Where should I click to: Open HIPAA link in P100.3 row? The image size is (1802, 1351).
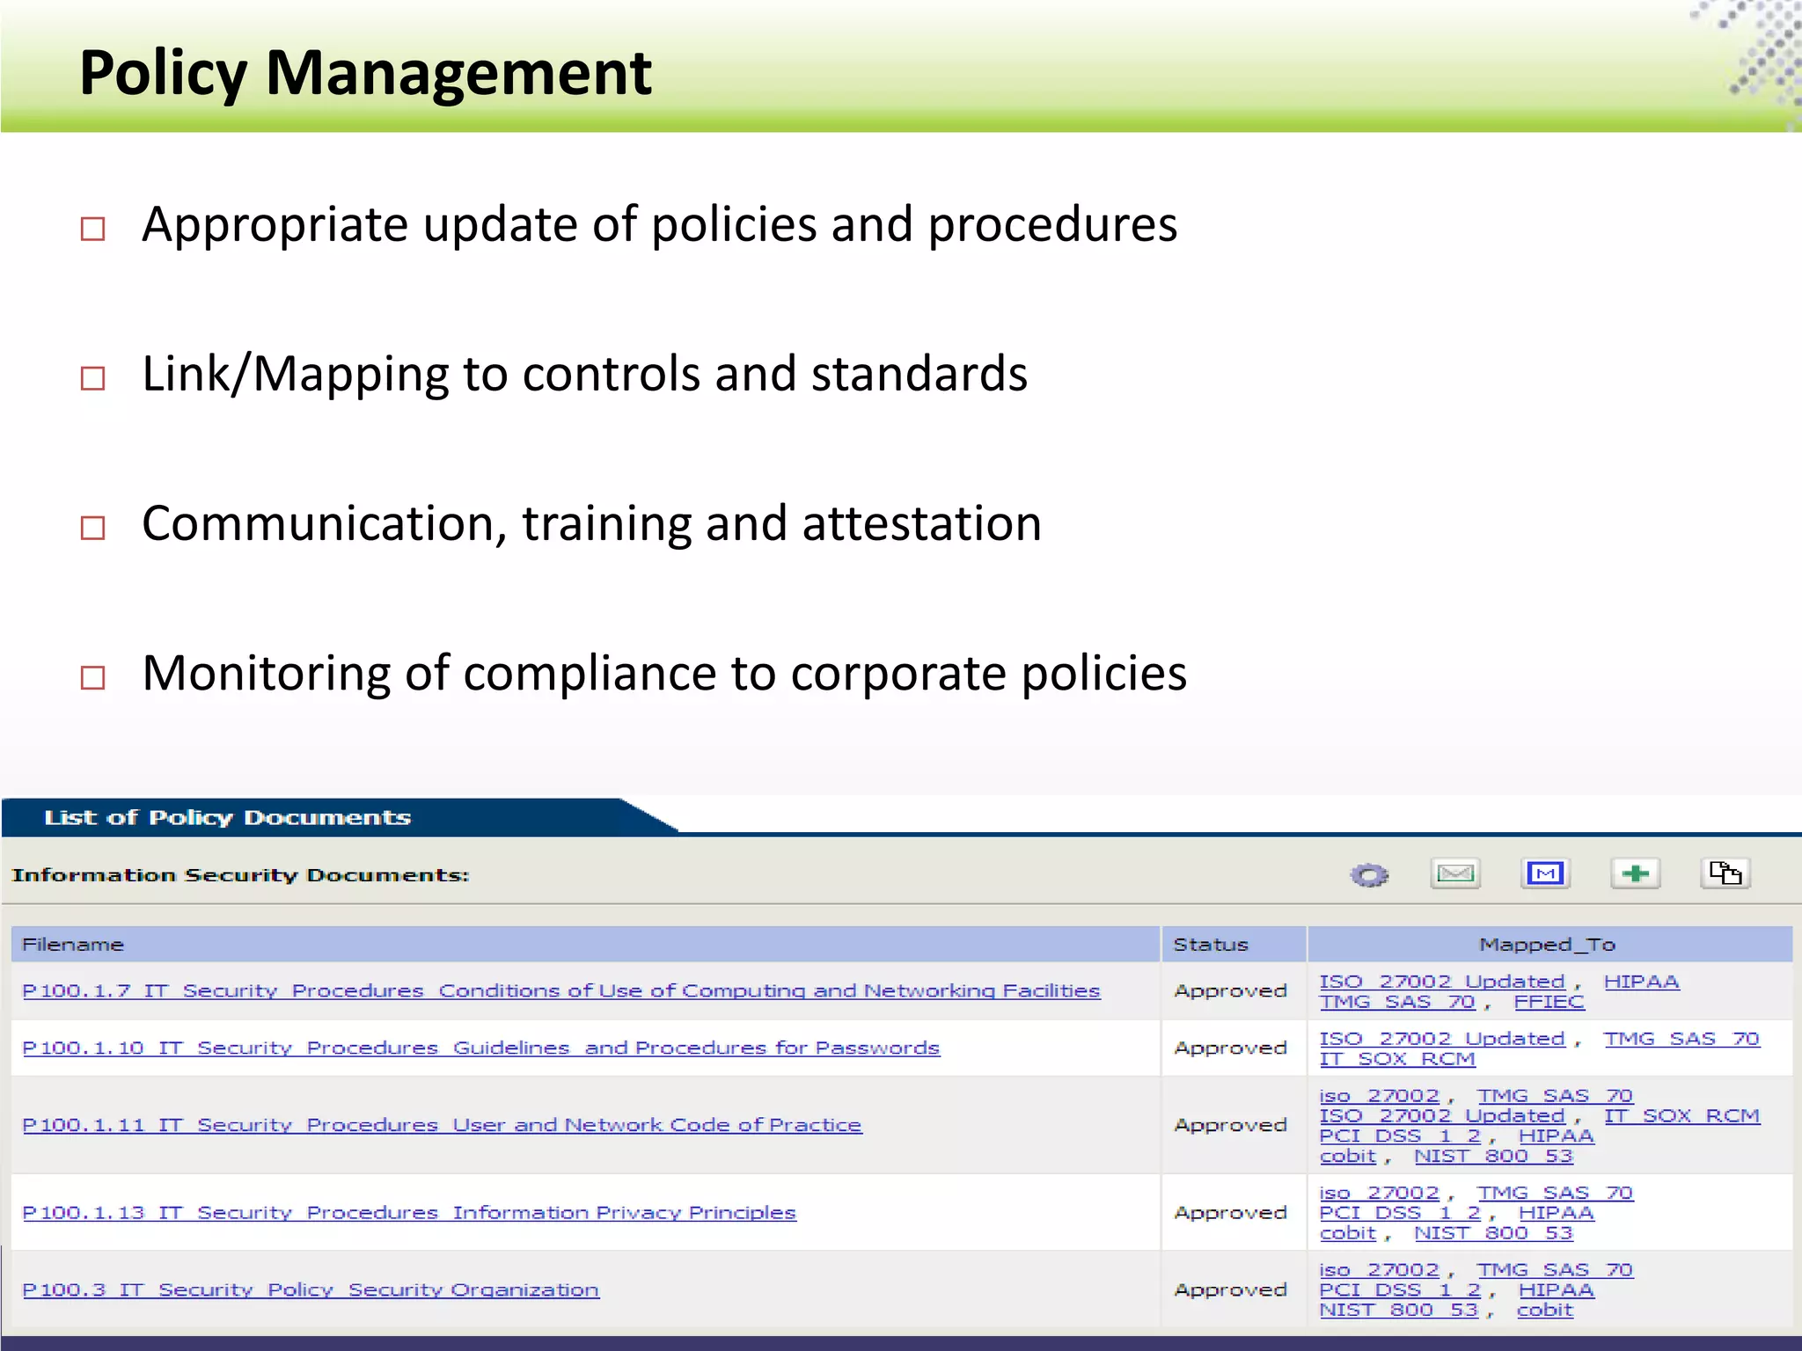(x=1556, y=1289)
